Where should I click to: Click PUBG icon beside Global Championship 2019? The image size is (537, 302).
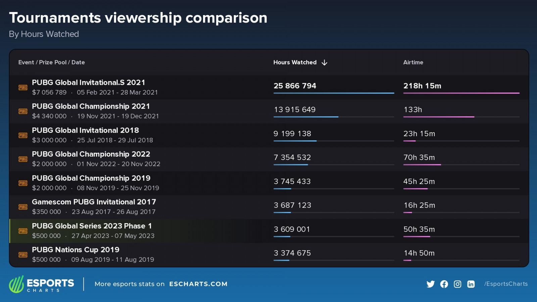23,183
